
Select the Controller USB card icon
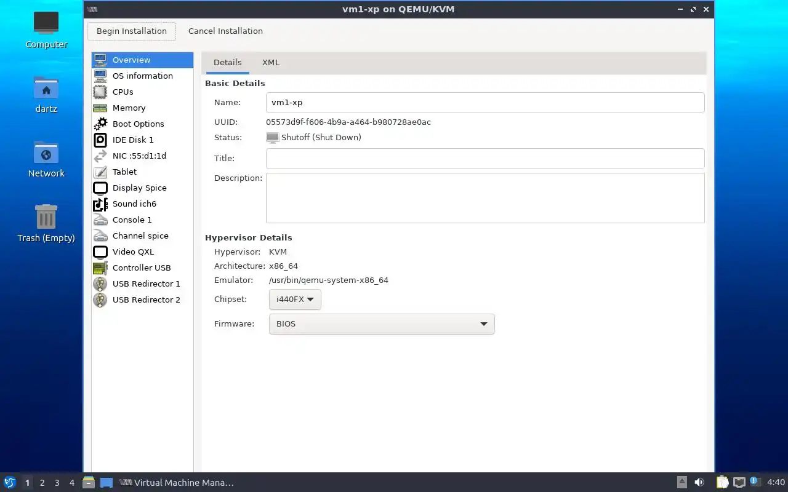point(100,268)
